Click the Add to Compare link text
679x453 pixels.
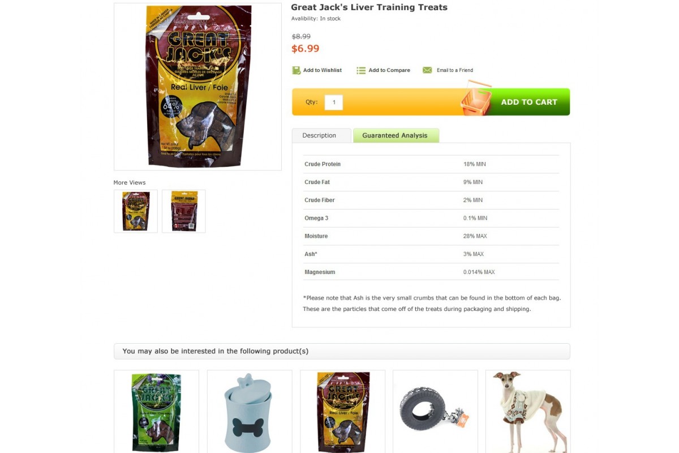389,70
